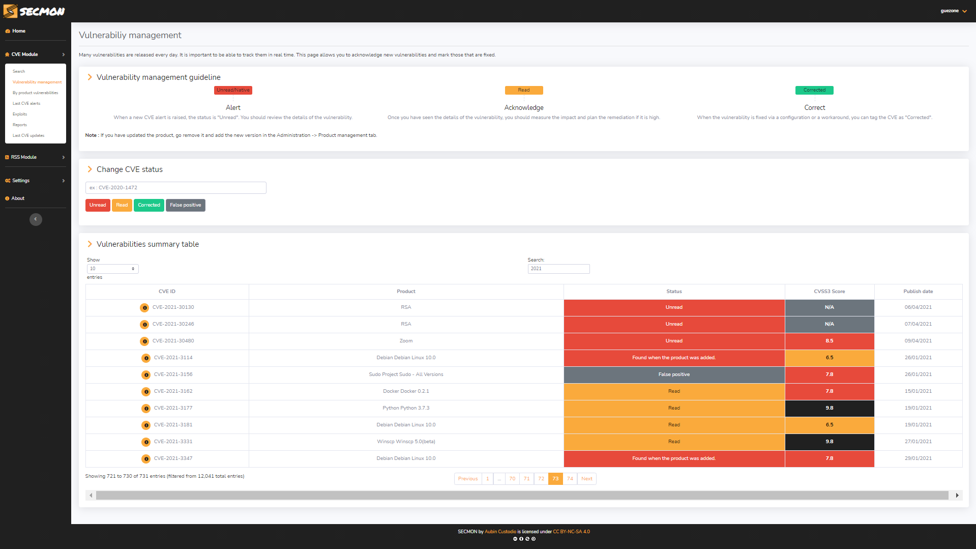976x549 pixels.
Task: Click the SECMON logo icon
Action: tap(10, 11)
